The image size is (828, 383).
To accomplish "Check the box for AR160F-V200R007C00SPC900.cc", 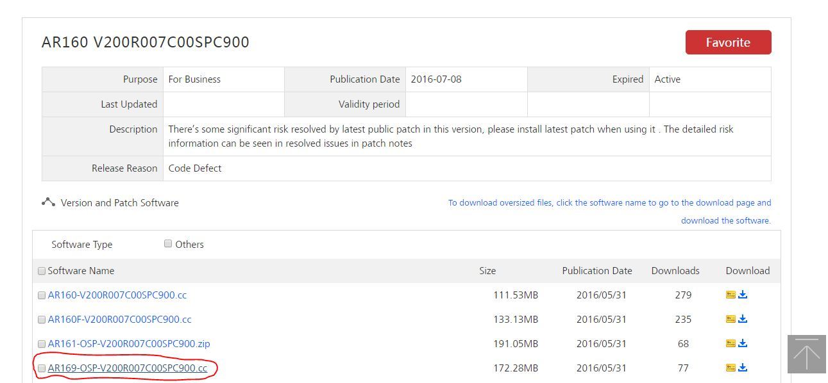I will coord(42,320).
